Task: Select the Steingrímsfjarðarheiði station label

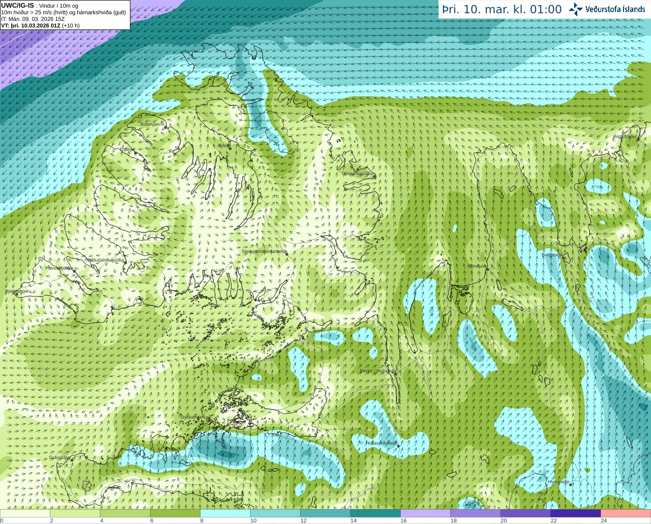Action: pos(263,251)
